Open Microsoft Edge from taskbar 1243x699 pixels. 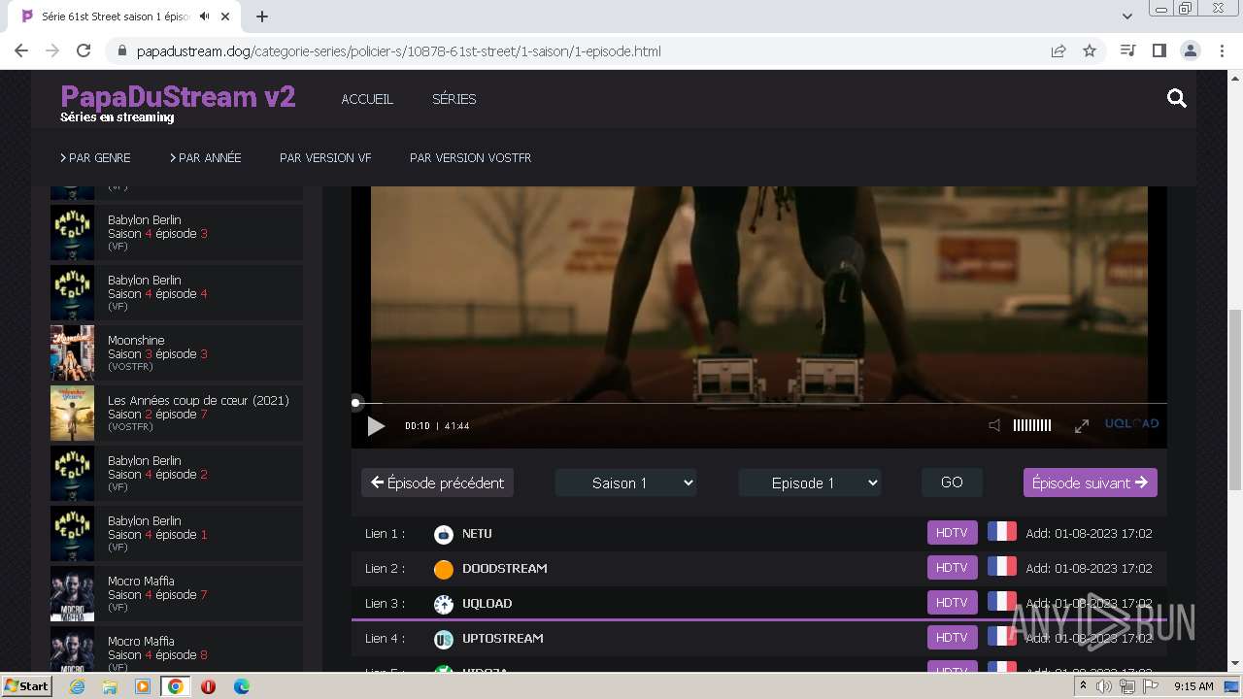[241, 686]
